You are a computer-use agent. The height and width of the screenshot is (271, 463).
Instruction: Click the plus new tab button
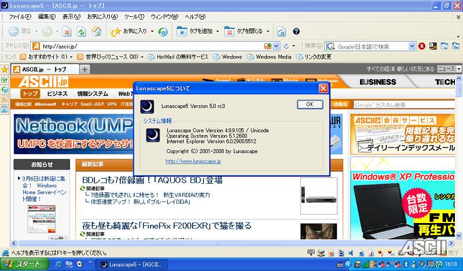[x=84, y=69]
